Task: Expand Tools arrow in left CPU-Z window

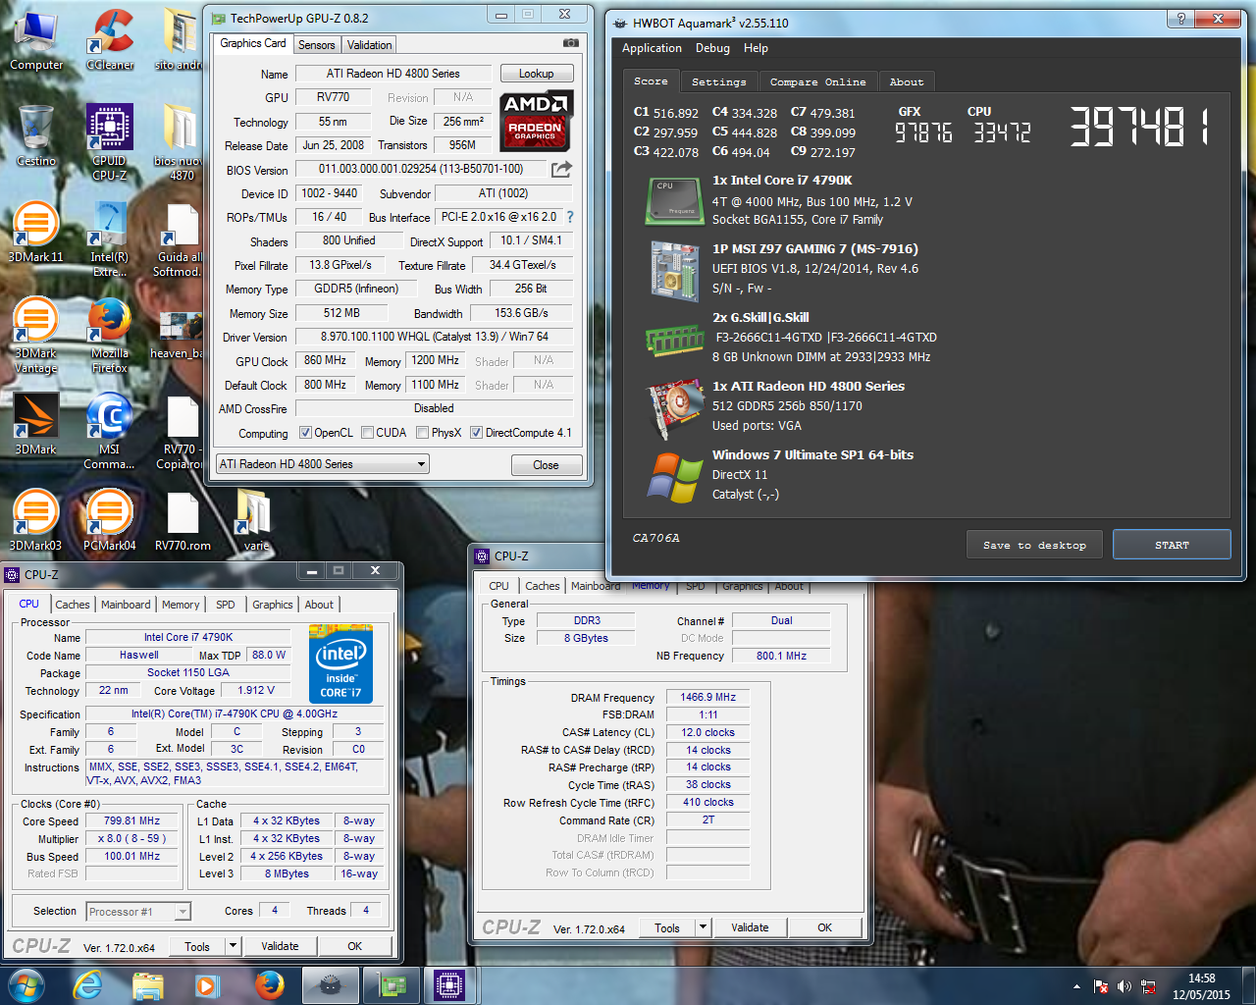Action: [x=233, y=946]
